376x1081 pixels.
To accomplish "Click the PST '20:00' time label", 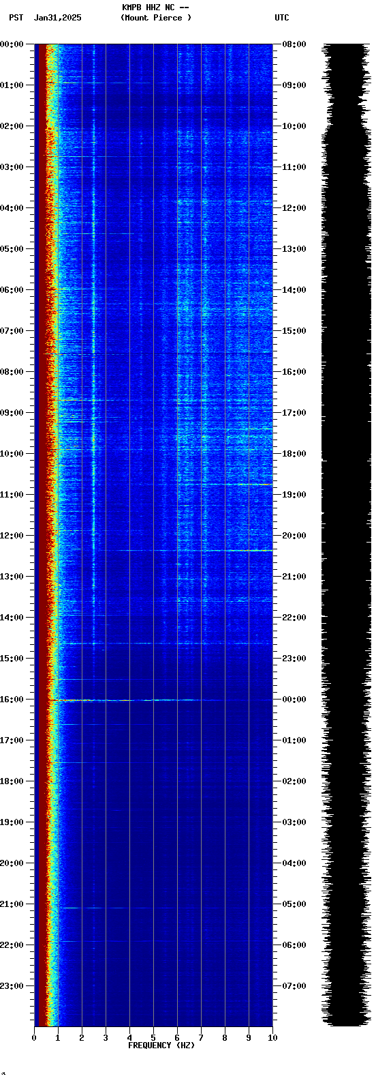I will pos(12,863).
